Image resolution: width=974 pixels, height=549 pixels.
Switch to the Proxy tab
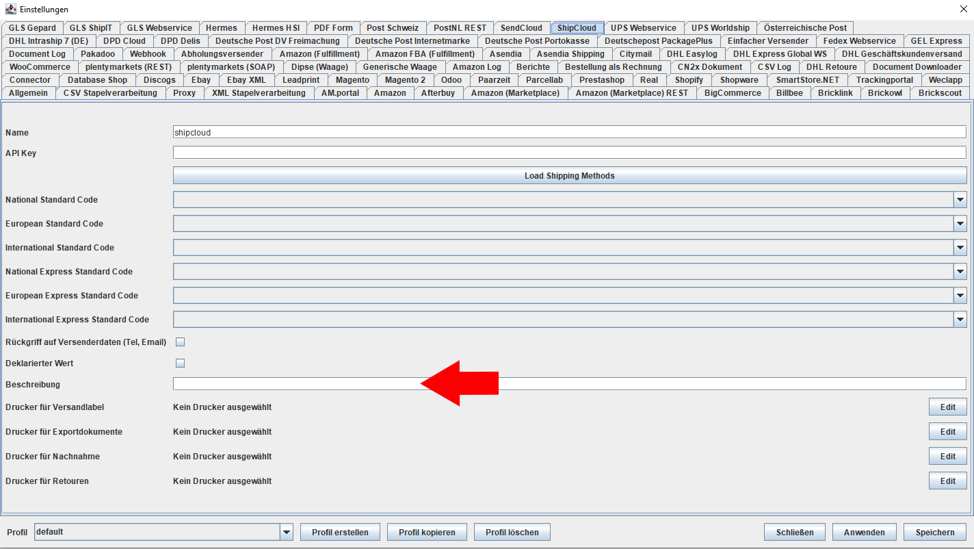[x=185, y=93]
